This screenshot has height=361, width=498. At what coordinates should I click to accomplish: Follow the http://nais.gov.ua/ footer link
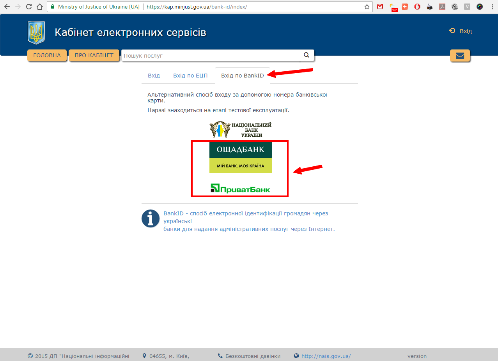coord(326,356)
